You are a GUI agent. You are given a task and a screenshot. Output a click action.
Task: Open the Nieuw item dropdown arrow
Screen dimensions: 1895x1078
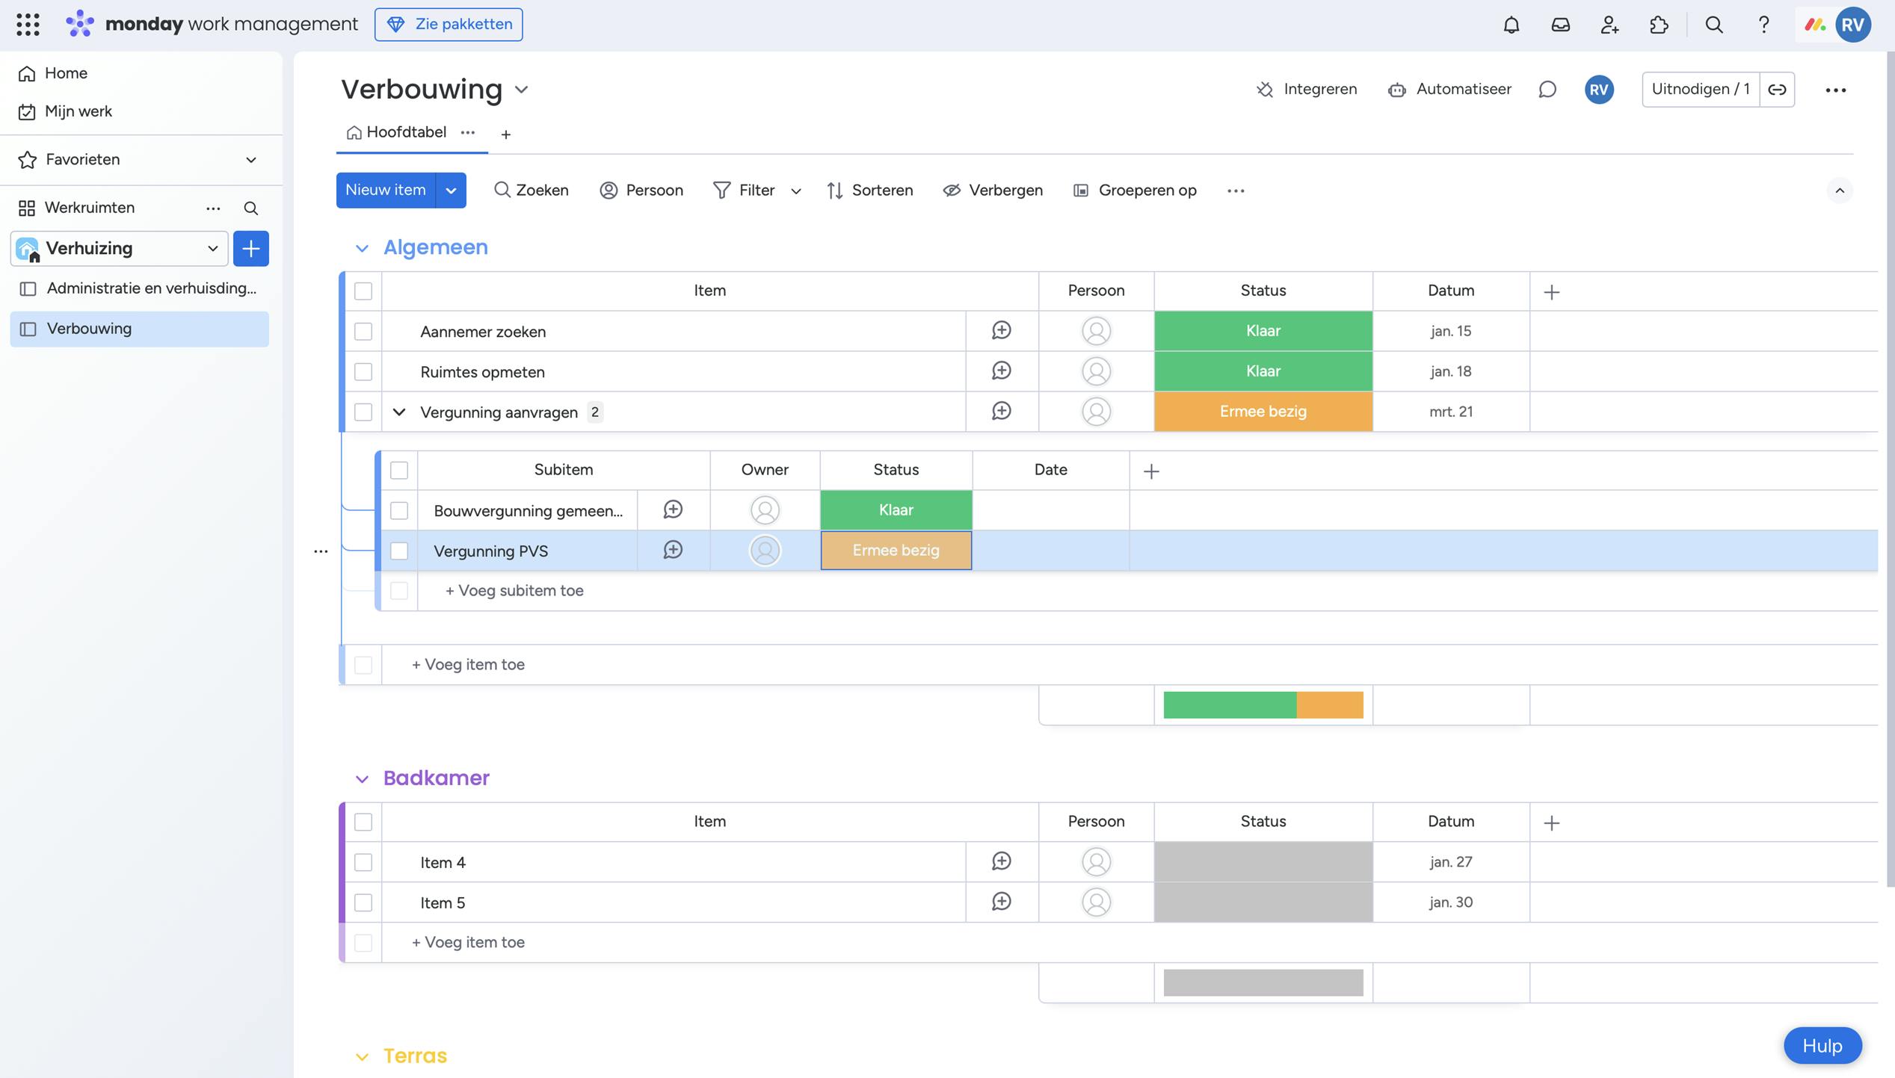click(x=451, y=190)
